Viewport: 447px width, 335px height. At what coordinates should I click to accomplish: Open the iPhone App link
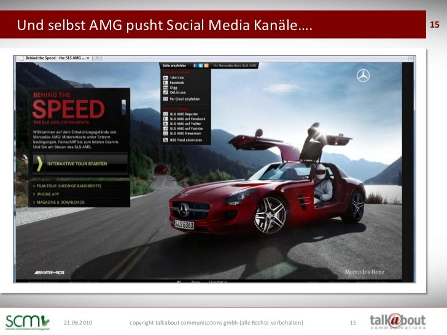[x=48, y=194]
